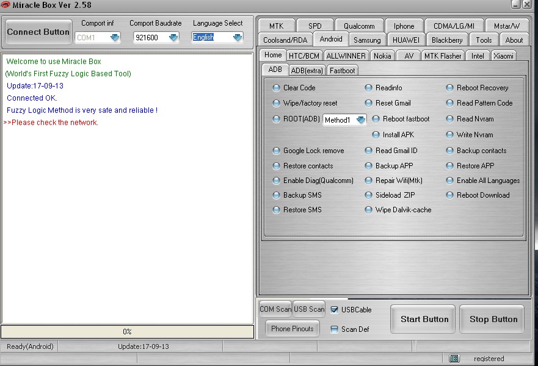
Task: Select Wipe/factory reset option
Action: (x=276, y=103)
